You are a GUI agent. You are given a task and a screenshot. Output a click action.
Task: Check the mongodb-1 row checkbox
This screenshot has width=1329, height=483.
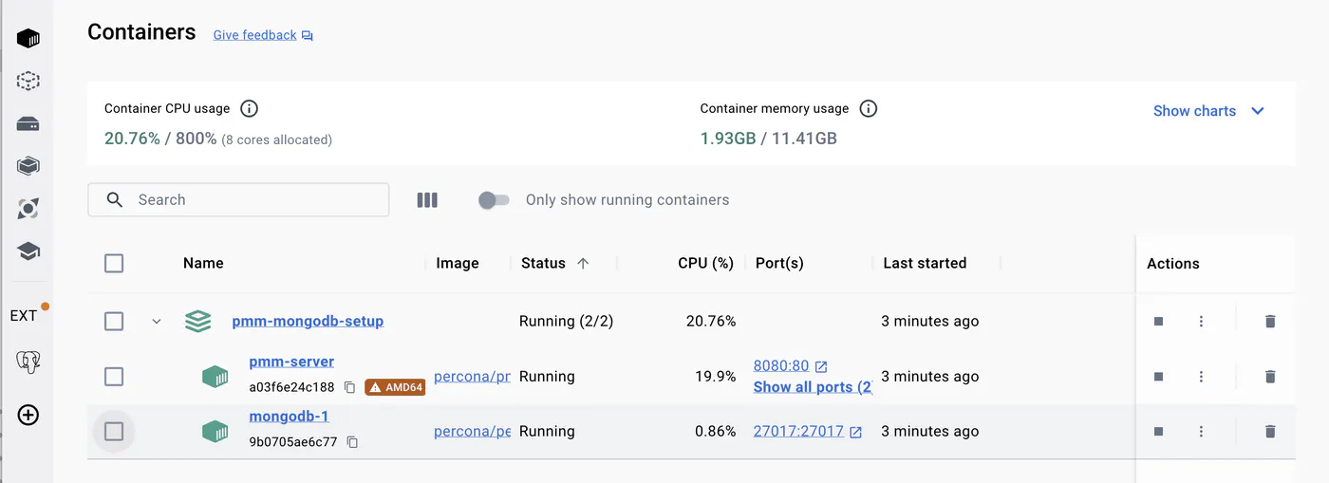tap(114, 432)
